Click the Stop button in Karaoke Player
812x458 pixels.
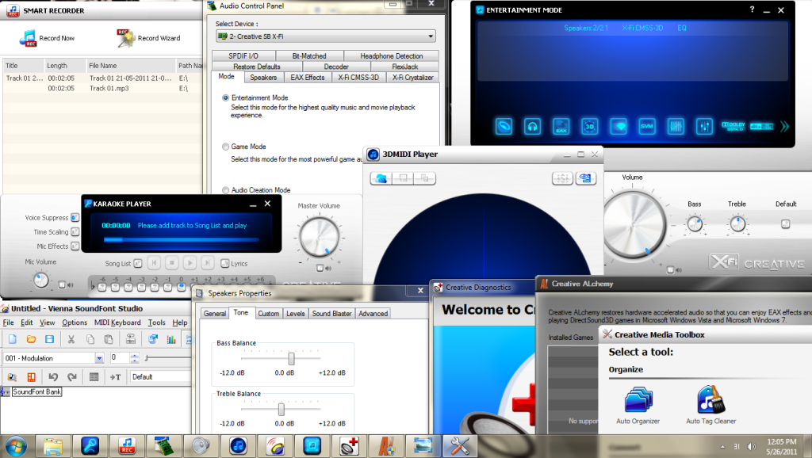tap(172, 263)
